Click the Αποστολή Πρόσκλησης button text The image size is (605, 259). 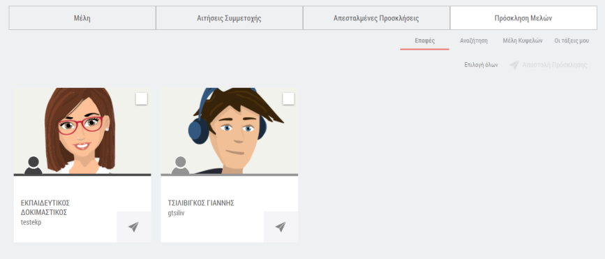click(x=555, y=65)
